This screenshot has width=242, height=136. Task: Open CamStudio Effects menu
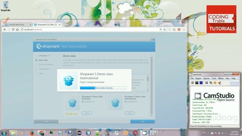[x=221, y=79]
